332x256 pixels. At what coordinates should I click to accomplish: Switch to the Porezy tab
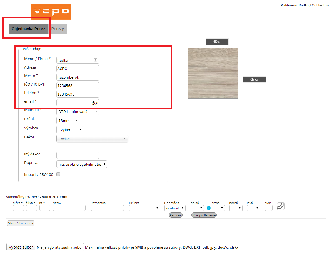[58, 29]
